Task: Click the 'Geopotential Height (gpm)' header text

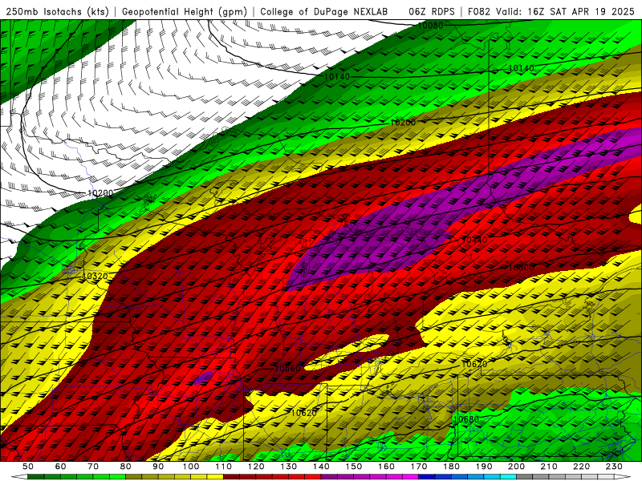Action: pos(185,11)
